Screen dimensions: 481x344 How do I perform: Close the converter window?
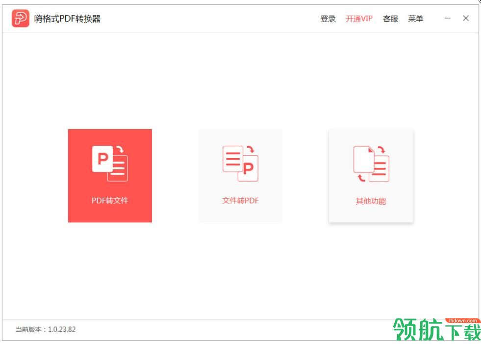(x=466, y=18)
